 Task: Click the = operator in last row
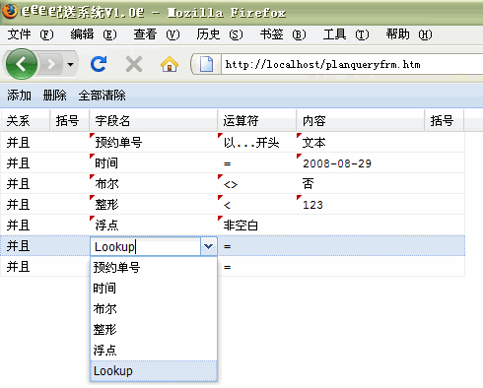coord(257,267)
